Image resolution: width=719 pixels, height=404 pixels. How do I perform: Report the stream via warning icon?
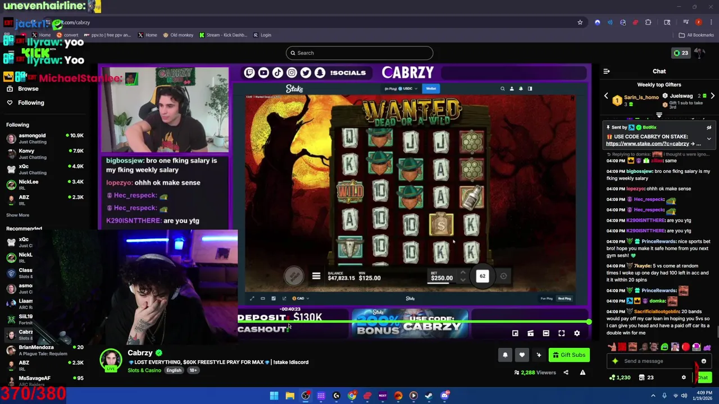[x=583, y=373]
